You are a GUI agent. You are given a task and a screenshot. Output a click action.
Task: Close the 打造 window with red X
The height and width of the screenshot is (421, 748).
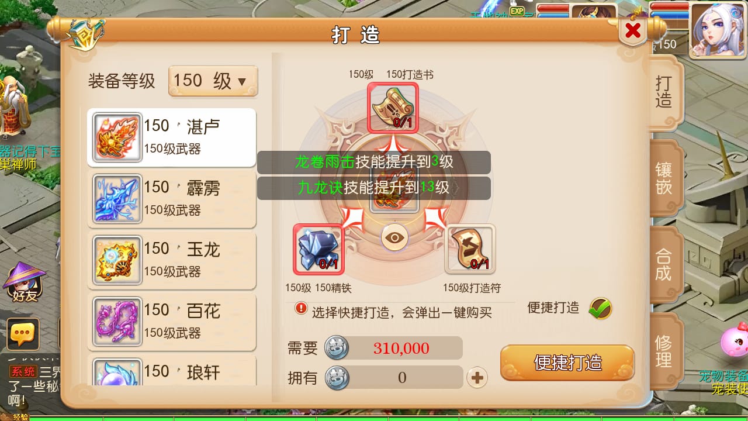click(633, 30)
